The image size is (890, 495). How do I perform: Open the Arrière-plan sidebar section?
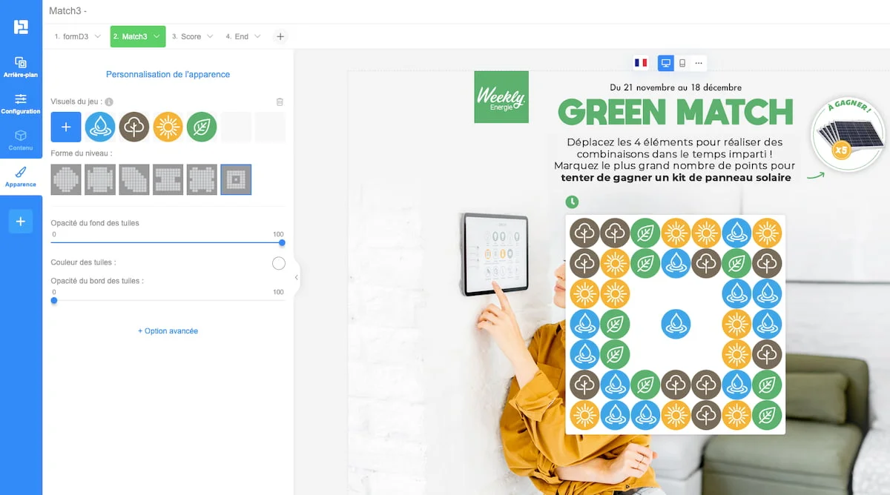click(x=20, y=67)
